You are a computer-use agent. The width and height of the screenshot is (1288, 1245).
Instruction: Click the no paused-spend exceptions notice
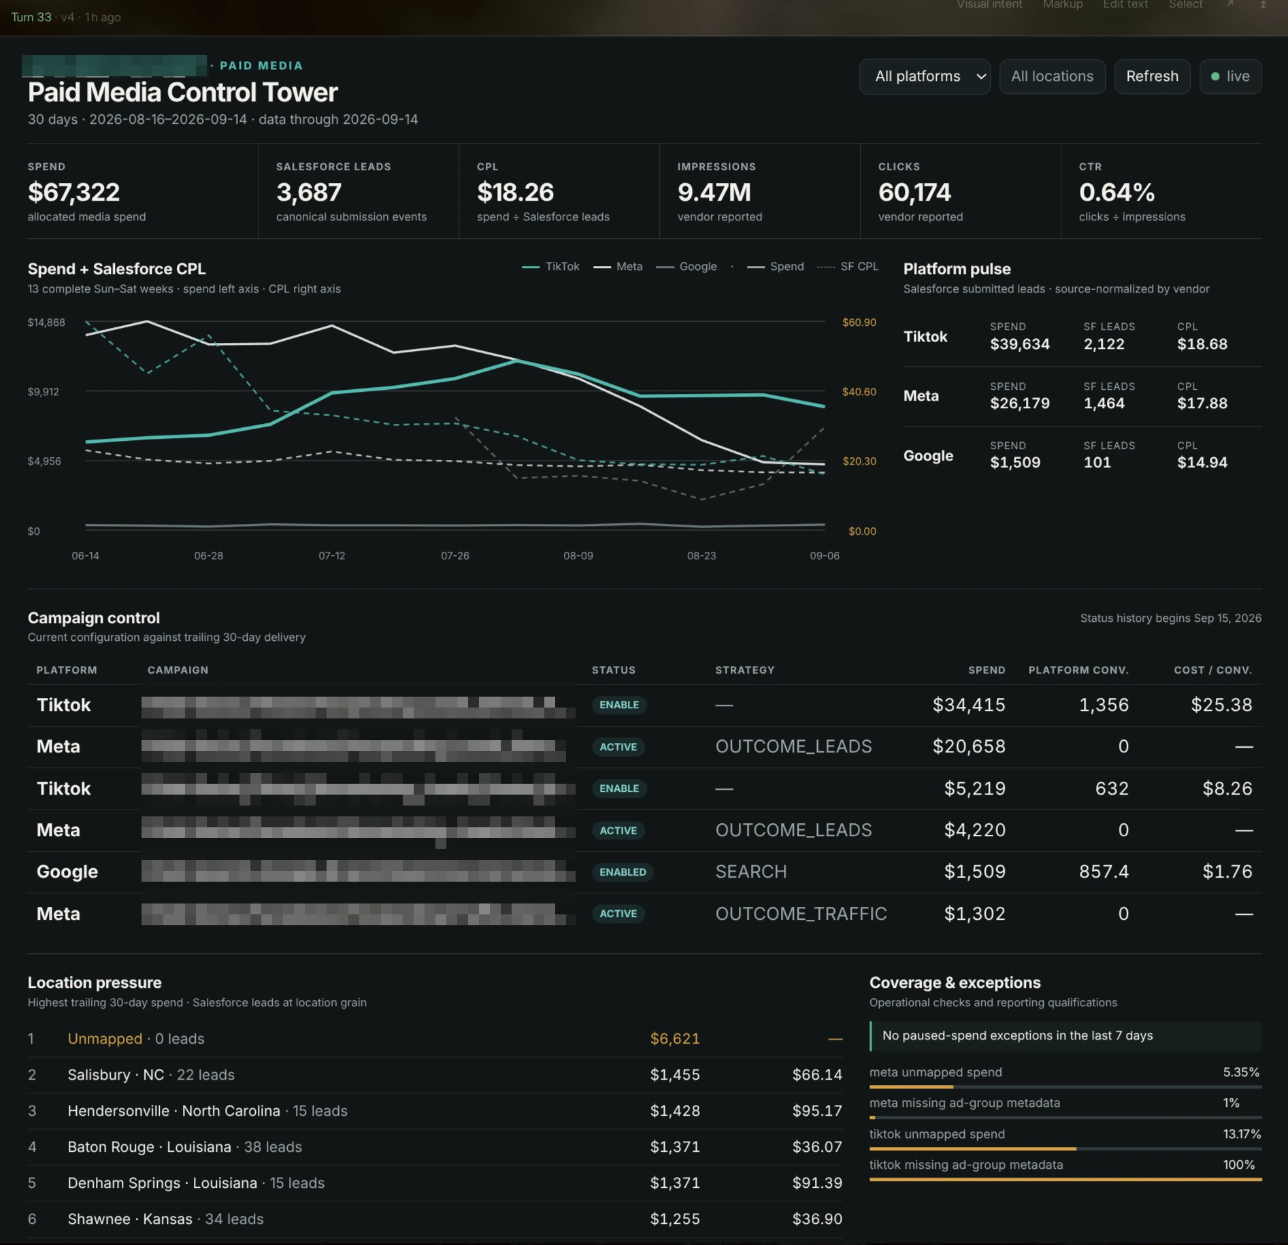pyautogui.click(x=1066, y=1035)
